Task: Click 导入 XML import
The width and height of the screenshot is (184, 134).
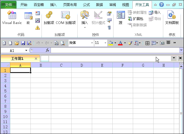Action: coord(155,13)
